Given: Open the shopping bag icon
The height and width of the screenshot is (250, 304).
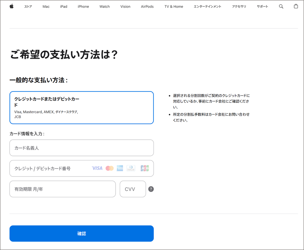Looking at the screenshot, I should (x=296, y=6).
